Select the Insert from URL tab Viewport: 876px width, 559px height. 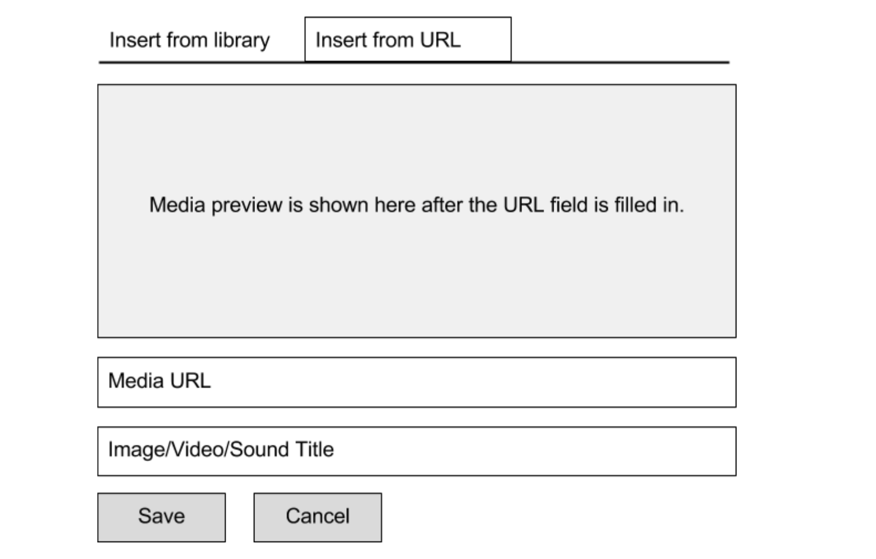point(408,40)
